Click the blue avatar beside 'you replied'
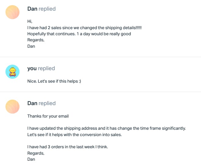Screen dimensions: 201x168 (12, 72)
